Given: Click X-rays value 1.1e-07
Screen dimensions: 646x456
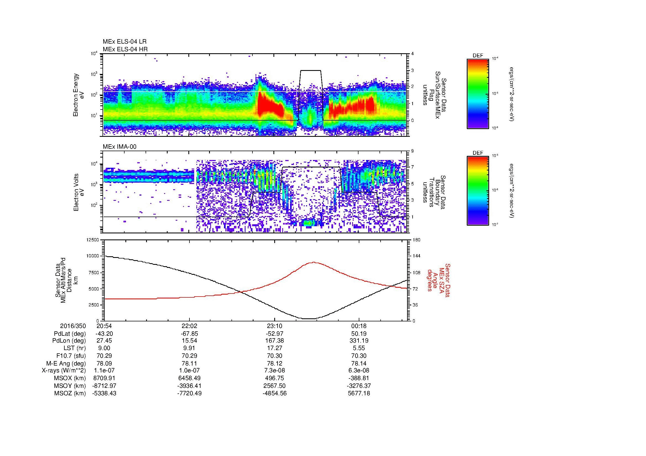Looking at the screenshot, I should [104, 370].
